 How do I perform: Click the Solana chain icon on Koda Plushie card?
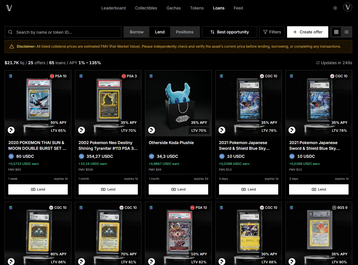pyautogui.click(x=151, y=76)
